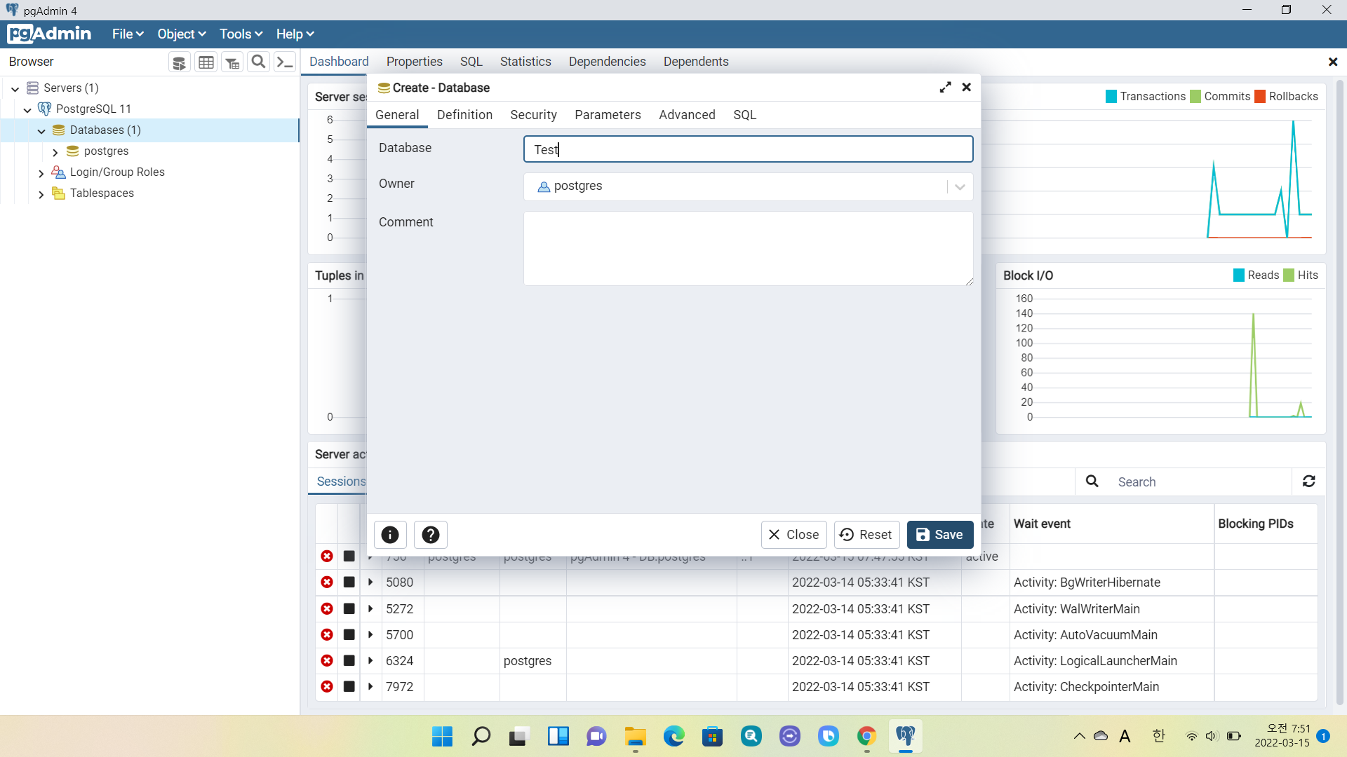
Task: Click the View Data table icon
Action: click(x=206, y=62)
